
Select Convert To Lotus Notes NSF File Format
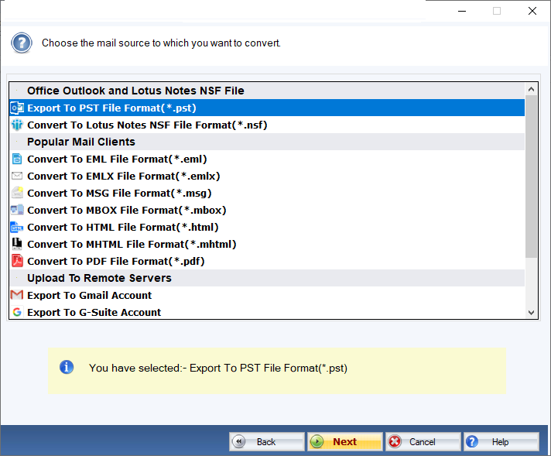coord(267,125)
